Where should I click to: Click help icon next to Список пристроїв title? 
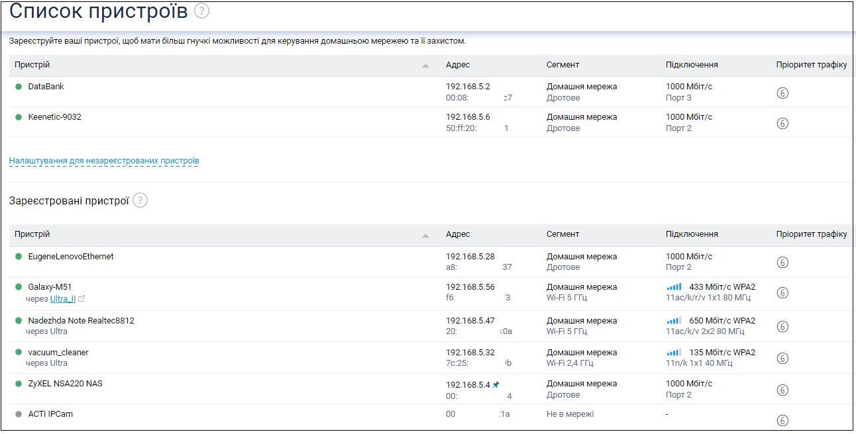(202, 11)
